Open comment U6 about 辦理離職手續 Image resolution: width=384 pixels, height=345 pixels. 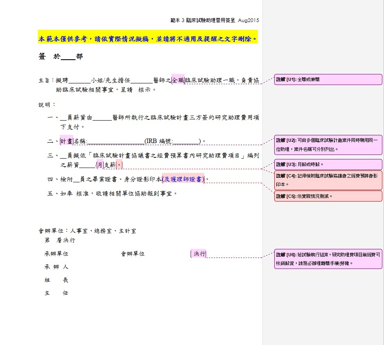click(328, 259)
